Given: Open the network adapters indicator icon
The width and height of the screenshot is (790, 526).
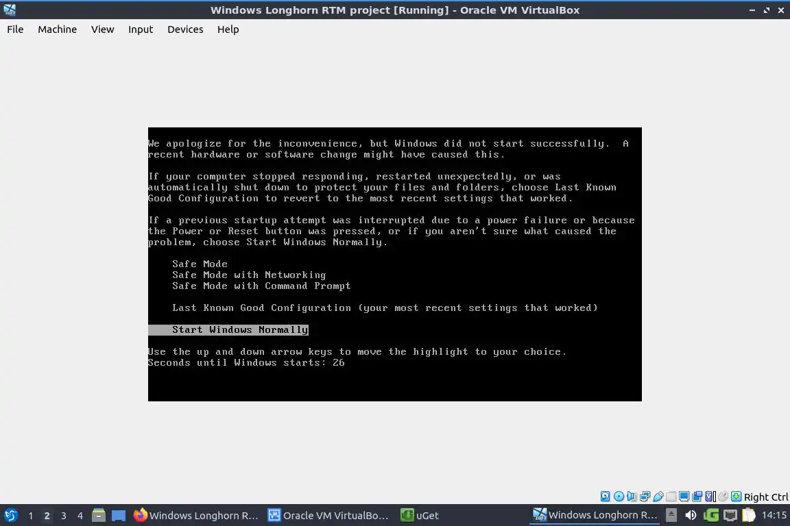Looking at the screenshot, I should pos(645,497).
